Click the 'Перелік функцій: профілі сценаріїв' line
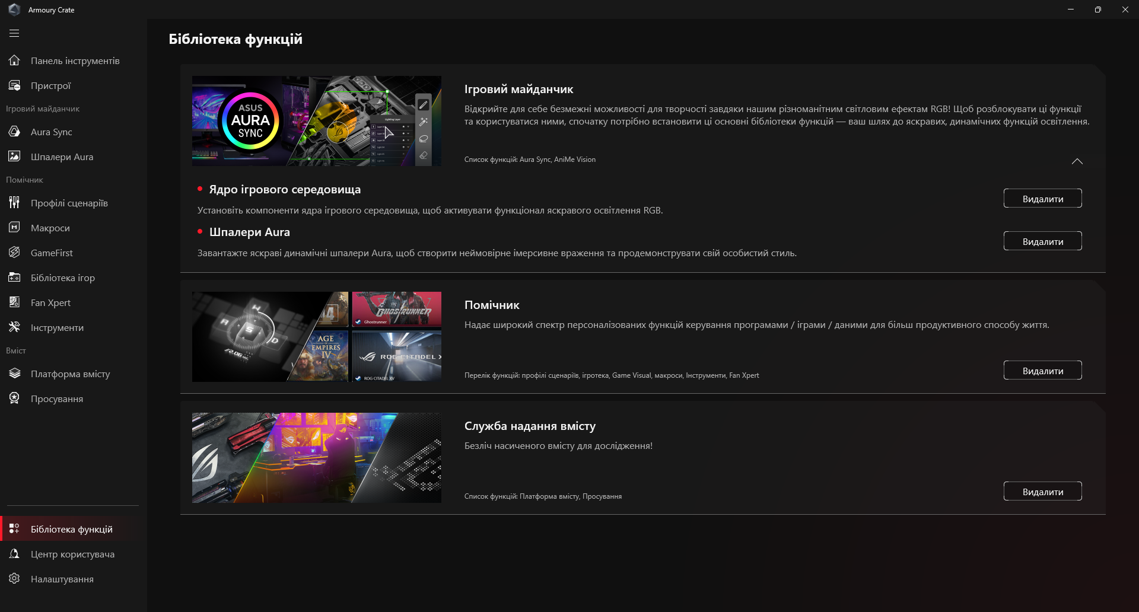The width and height of the screenshot is (1139, 612). (x=612, y=375)
